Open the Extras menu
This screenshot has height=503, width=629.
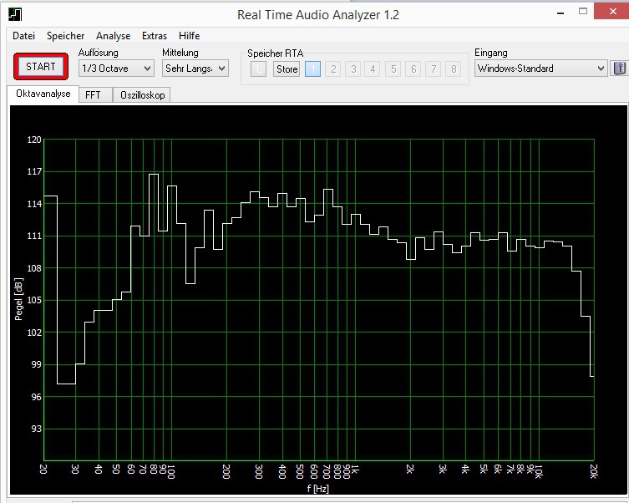coord(155,36)
